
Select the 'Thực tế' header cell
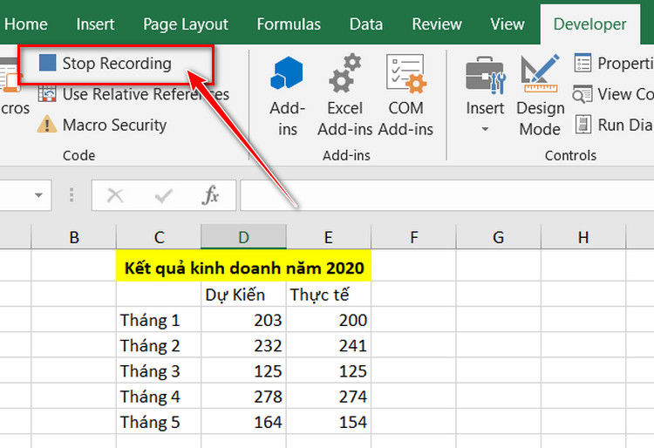click(x=329, y=295)
